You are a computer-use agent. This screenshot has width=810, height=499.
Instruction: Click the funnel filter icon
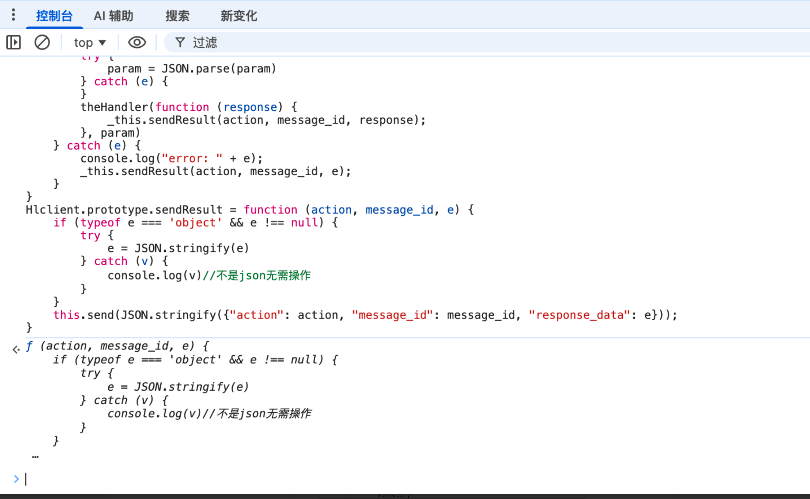tap(180, 42)
